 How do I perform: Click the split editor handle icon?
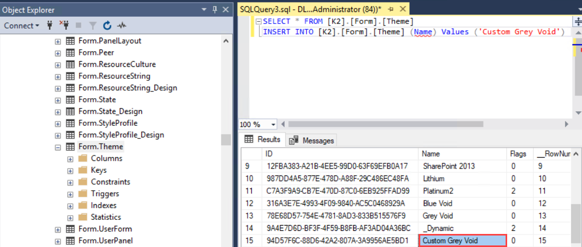(x=578, y=20)
